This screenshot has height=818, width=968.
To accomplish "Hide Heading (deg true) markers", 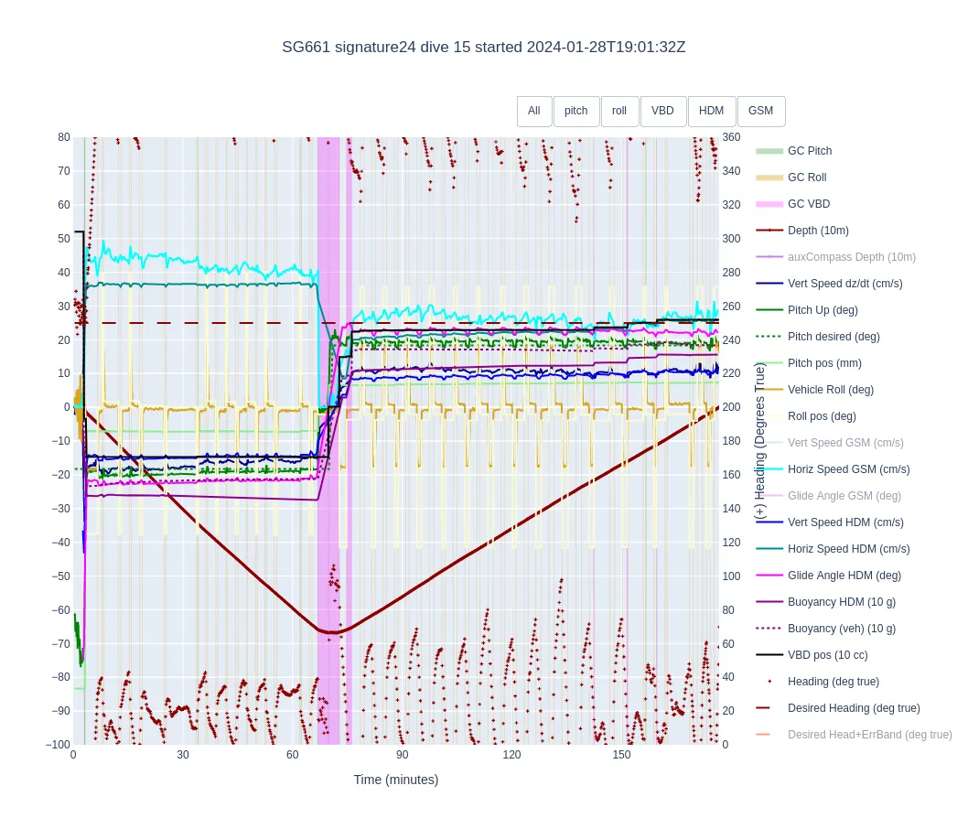I will (833, 682).
